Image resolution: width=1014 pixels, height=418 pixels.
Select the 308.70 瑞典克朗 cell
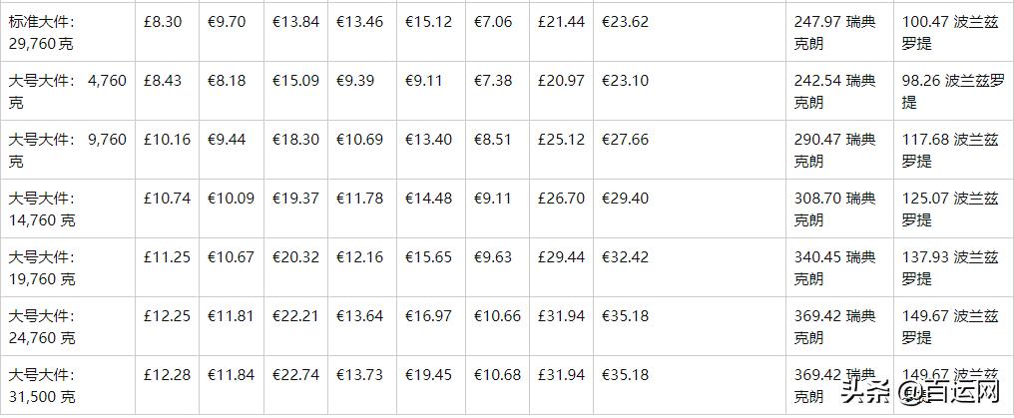pos(835,209)
